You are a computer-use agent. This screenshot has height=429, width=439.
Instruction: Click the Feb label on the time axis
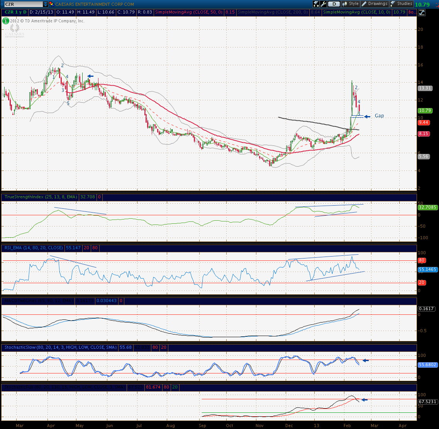[347, 426]
